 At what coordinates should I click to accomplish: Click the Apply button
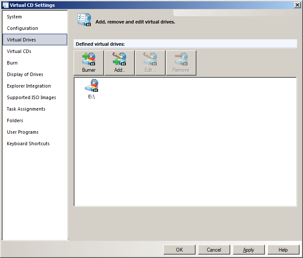tap(249, 250)
